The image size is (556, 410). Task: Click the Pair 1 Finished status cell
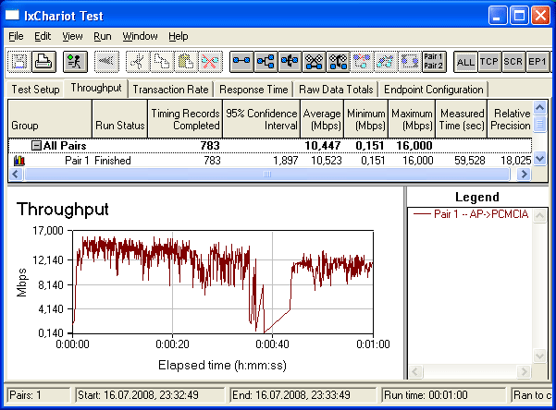[x=113, y=161]
